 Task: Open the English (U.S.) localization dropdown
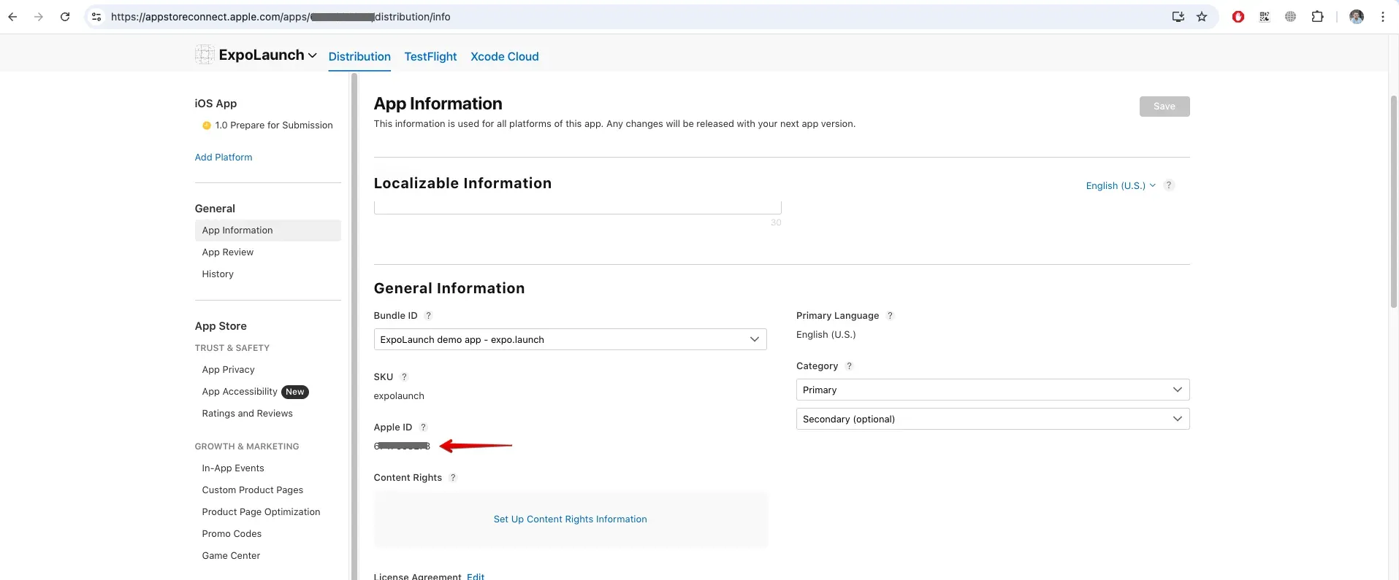coord(1121,186)
